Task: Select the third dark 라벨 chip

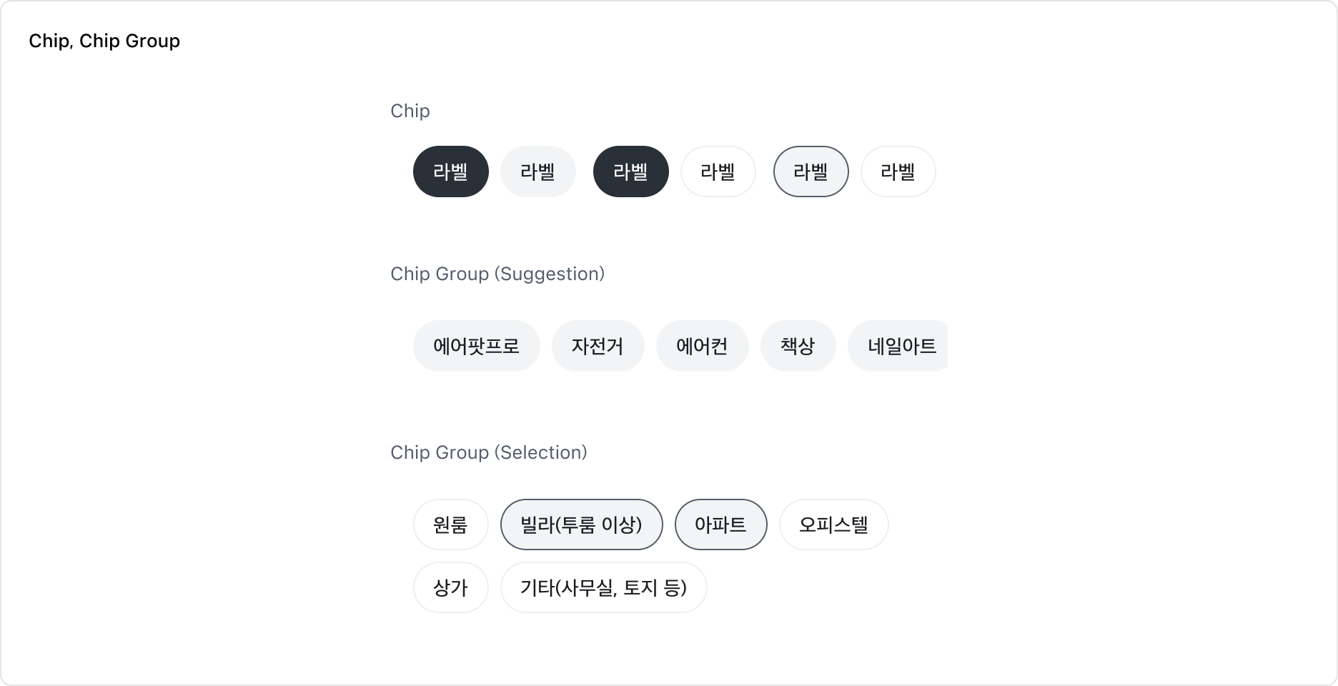Action: [631, 171]
